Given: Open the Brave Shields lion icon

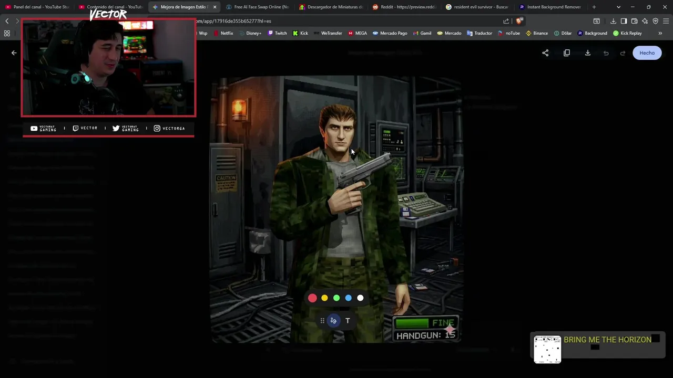Looking at the screenshot, I should (519, 21).
